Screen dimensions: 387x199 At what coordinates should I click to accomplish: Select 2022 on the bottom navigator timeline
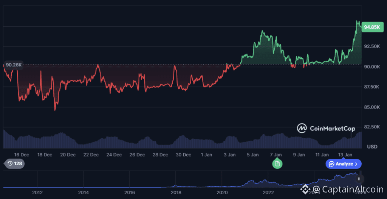point(268,193)
